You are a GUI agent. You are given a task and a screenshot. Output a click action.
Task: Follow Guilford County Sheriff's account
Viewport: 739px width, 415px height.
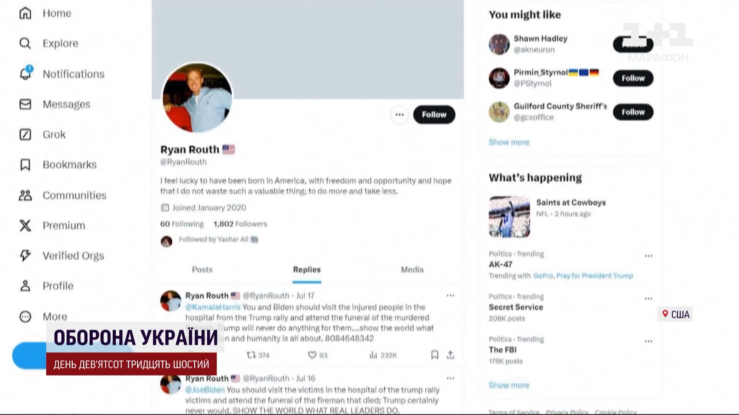click(633, 112)
